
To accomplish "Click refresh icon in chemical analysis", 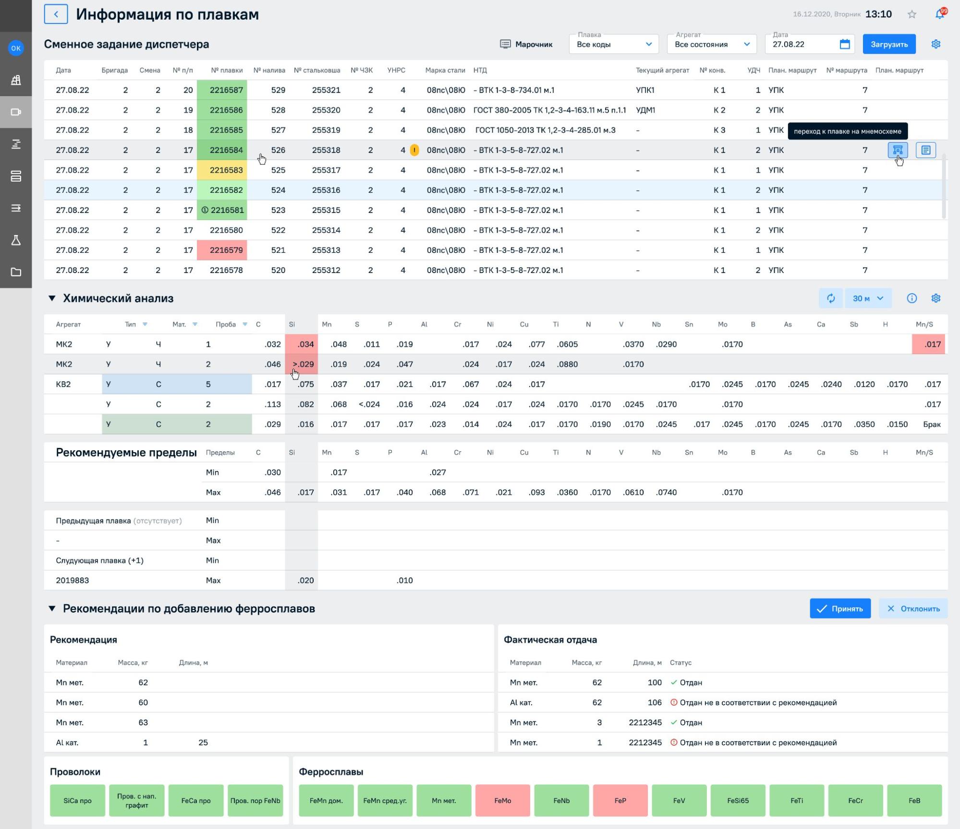I will click(831, 298).
